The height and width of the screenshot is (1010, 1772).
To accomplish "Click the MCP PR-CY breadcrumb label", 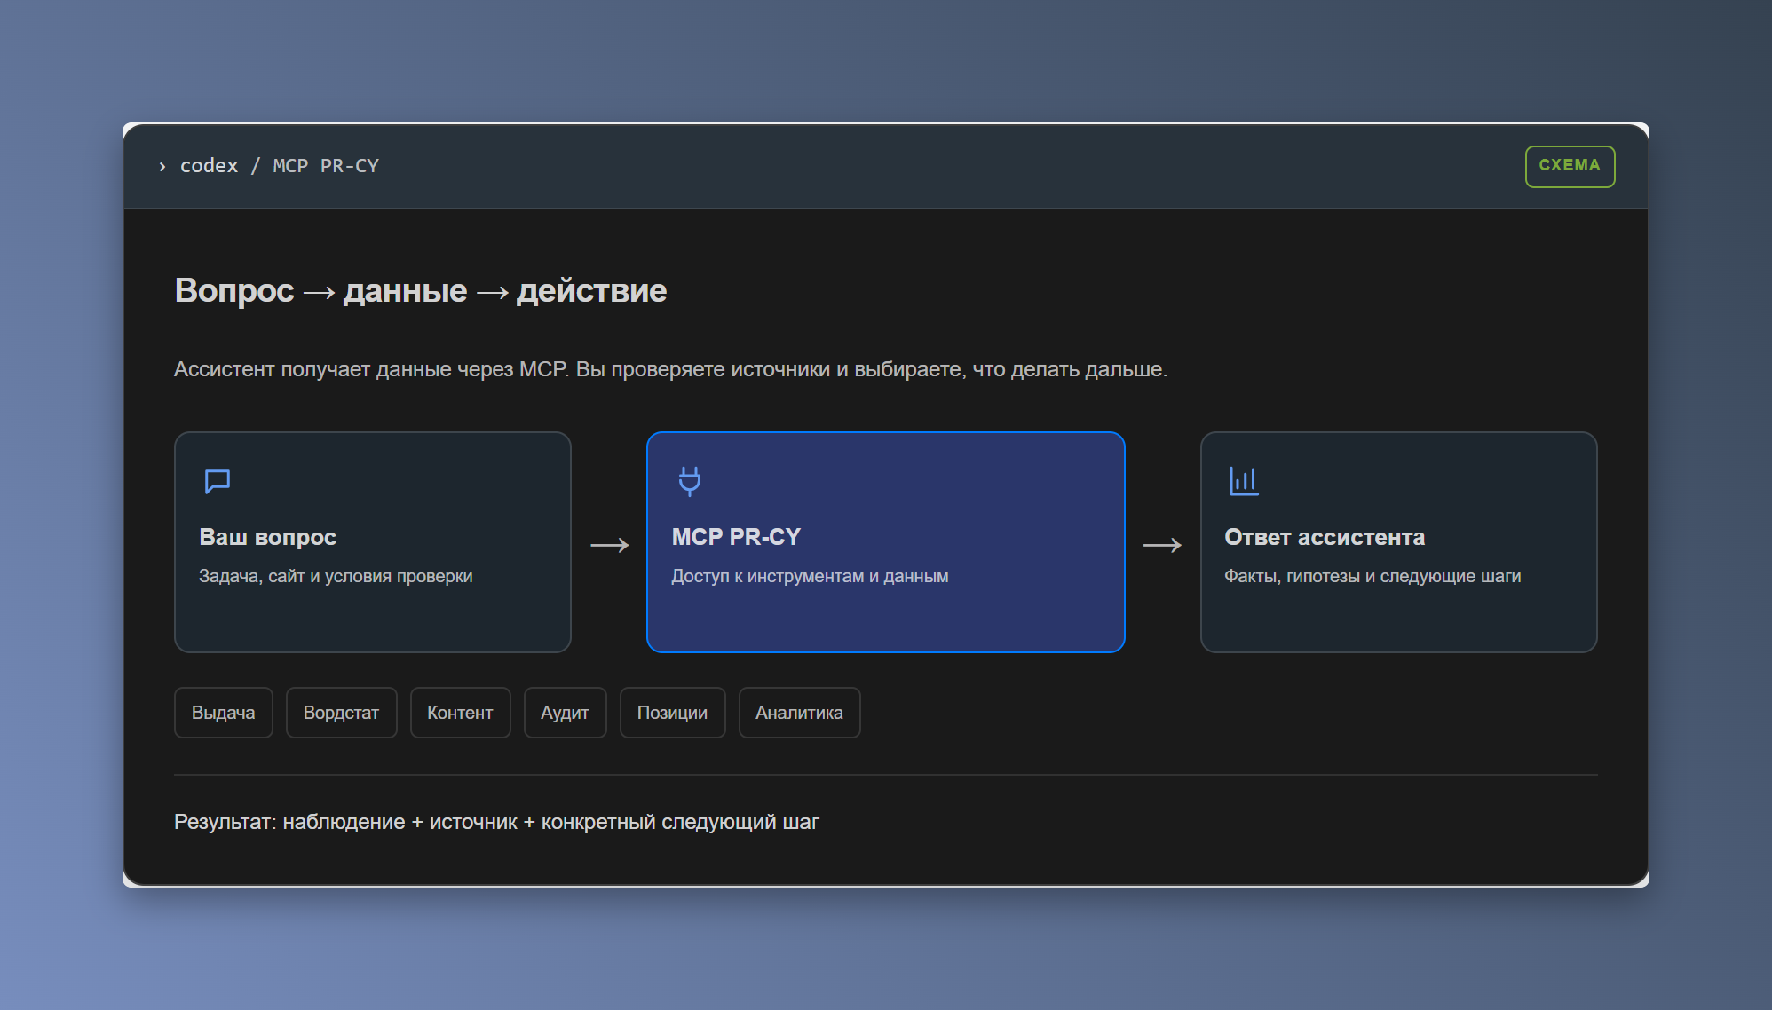I will click(326, 166).
